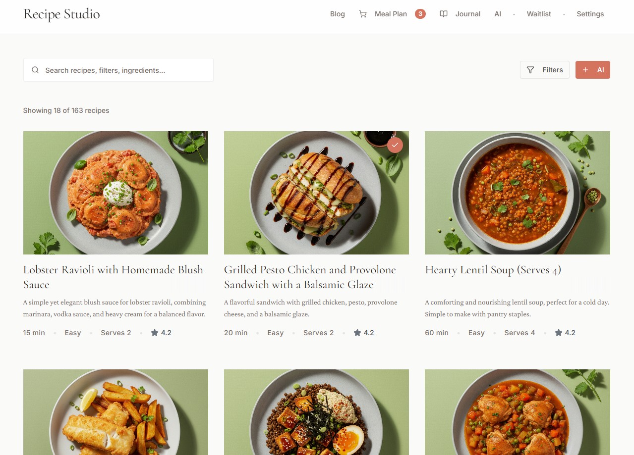
Task: Click the red badge showing 3 meal plan items
Action: click(420, 14)
